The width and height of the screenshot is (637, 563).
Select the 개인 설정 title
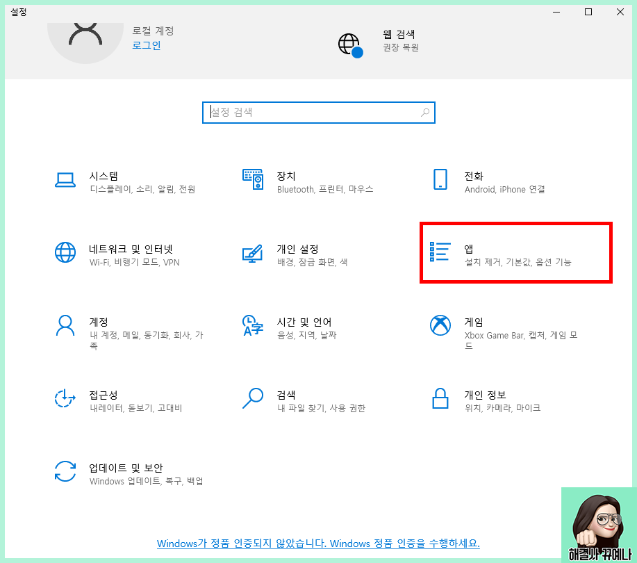(297, 249)
